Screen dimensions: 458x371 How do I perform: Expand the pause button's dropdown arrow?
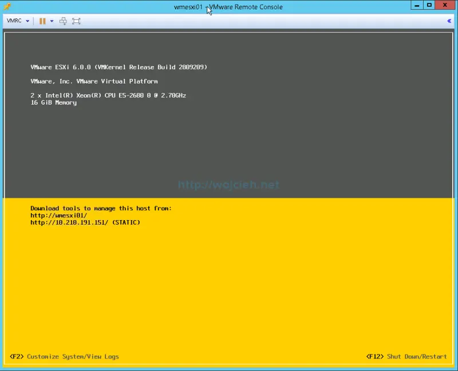[x=51, y=21]
